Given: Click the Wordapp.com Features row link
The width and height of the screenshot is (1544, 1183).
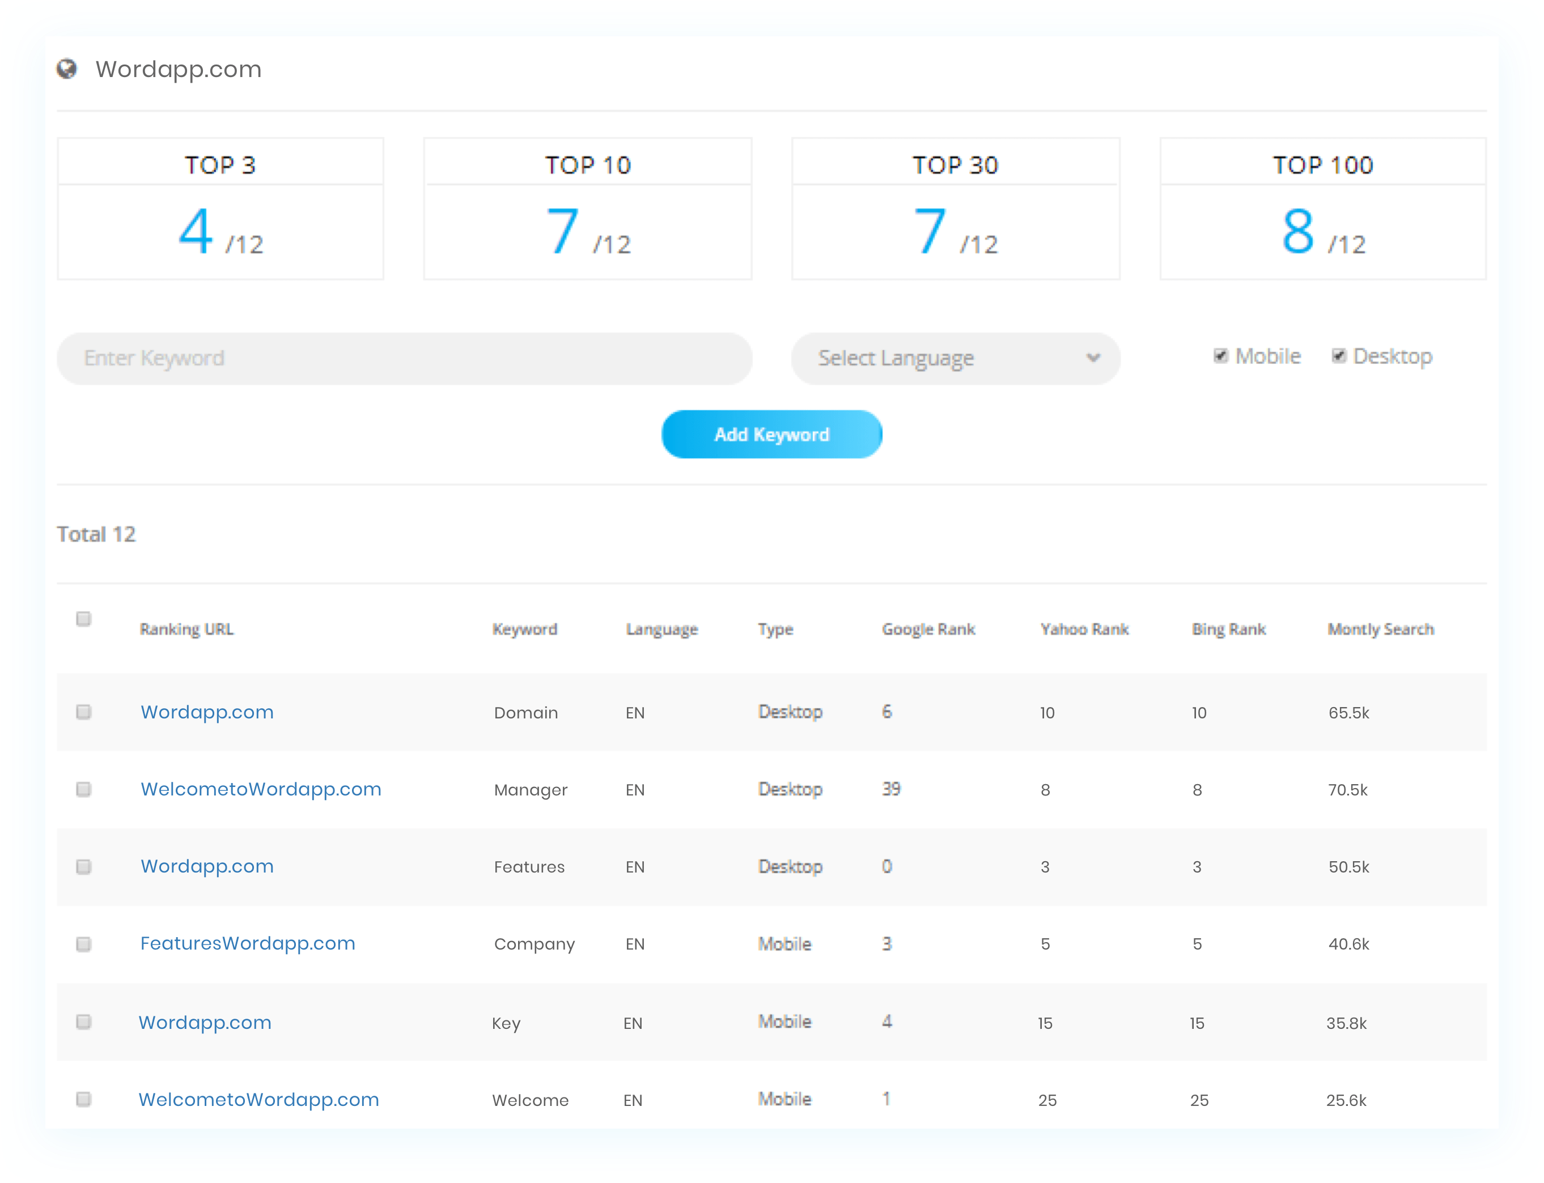Looking at the screenshot, I should tap(207, 867).
